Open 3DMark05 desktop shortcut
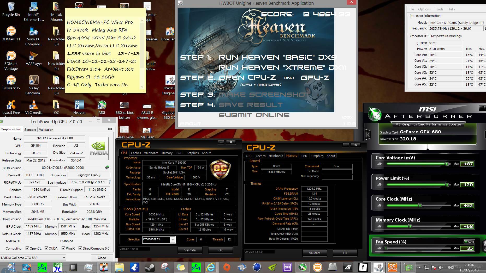 pyautogui.click(x=11, y=83)
